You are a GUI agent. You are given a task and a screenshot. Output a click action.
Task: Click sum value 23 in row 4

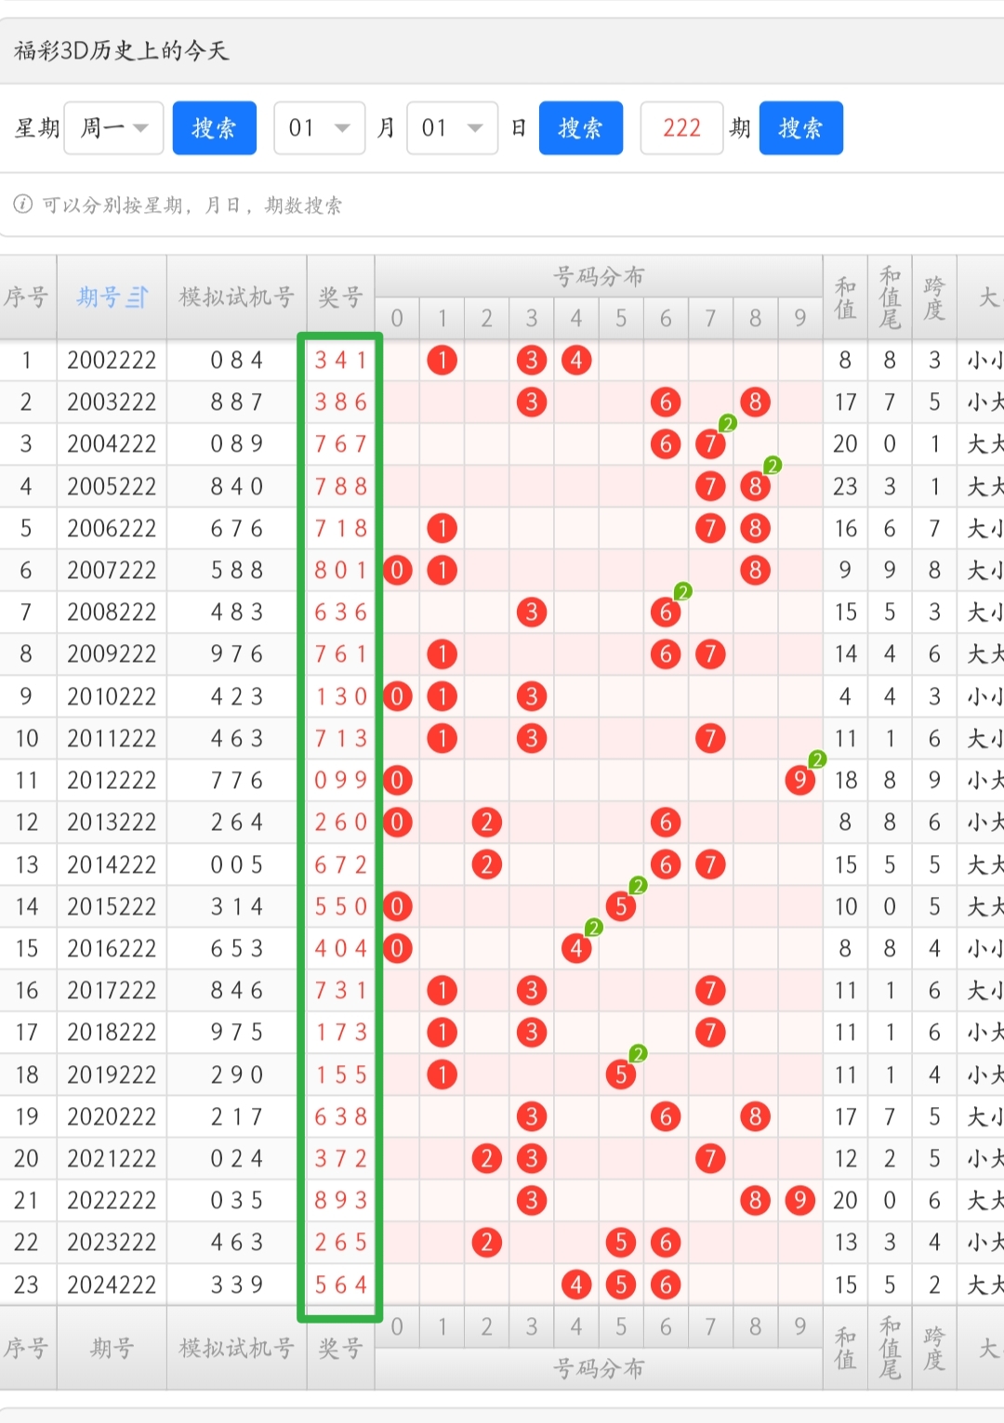pos(845,486)
